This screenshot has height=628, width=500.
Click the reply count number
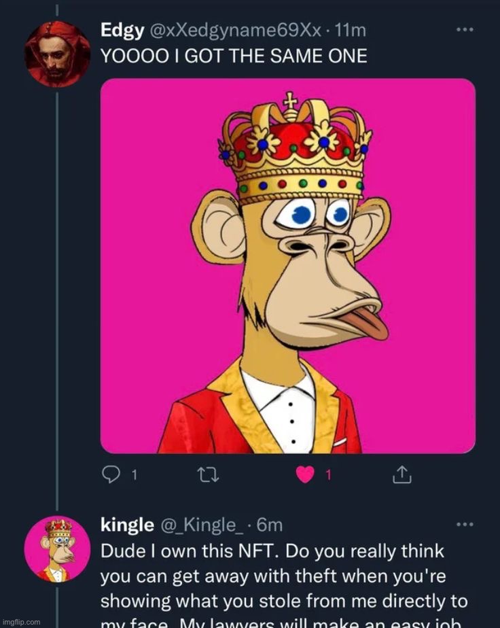pyautogui.click(x=133, y=476)
